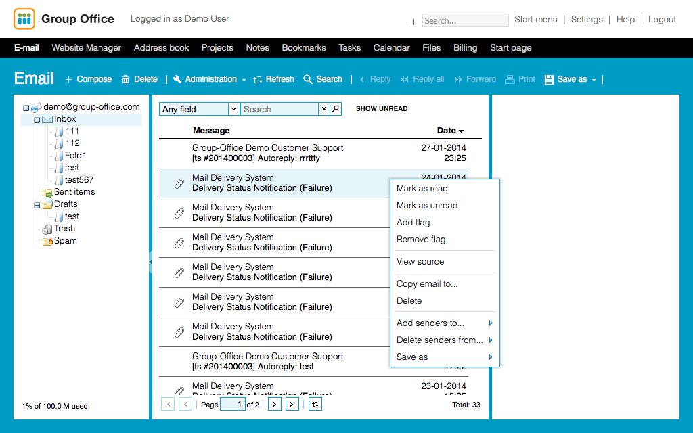Click the magnifier Search toolbar icon
Viewport: 693px width, 433px height.
[x=308, y=79]
